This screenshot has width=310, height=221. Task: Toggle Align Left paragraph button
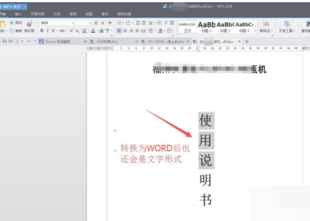(119, 30)
